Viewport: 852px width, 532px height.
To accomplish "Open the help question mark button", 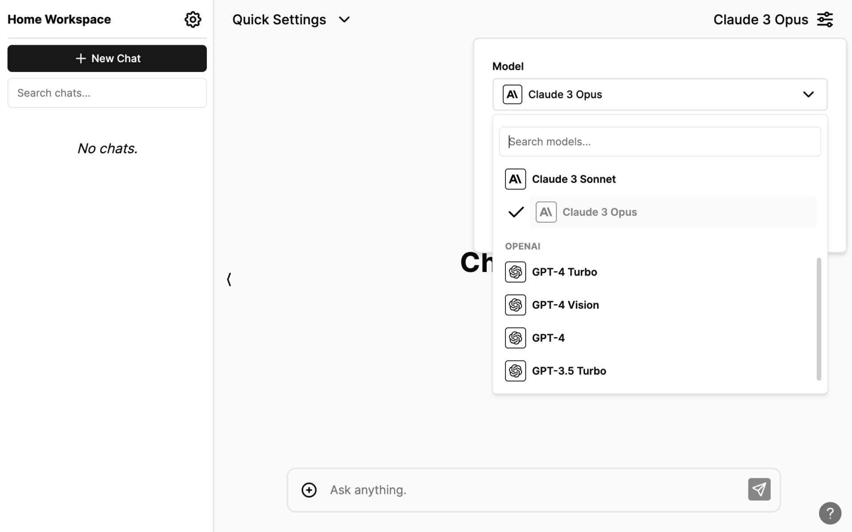I will coord(830,513).
